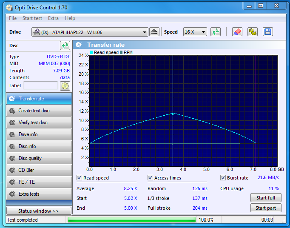Click the RPM legend color box
Image resolution: width=290 pixels, height=228 pixels.
(x=121, y=52)
